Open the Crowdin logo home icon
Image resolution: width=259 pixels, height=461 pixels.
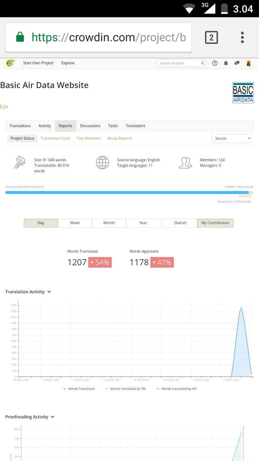(11, 63)
